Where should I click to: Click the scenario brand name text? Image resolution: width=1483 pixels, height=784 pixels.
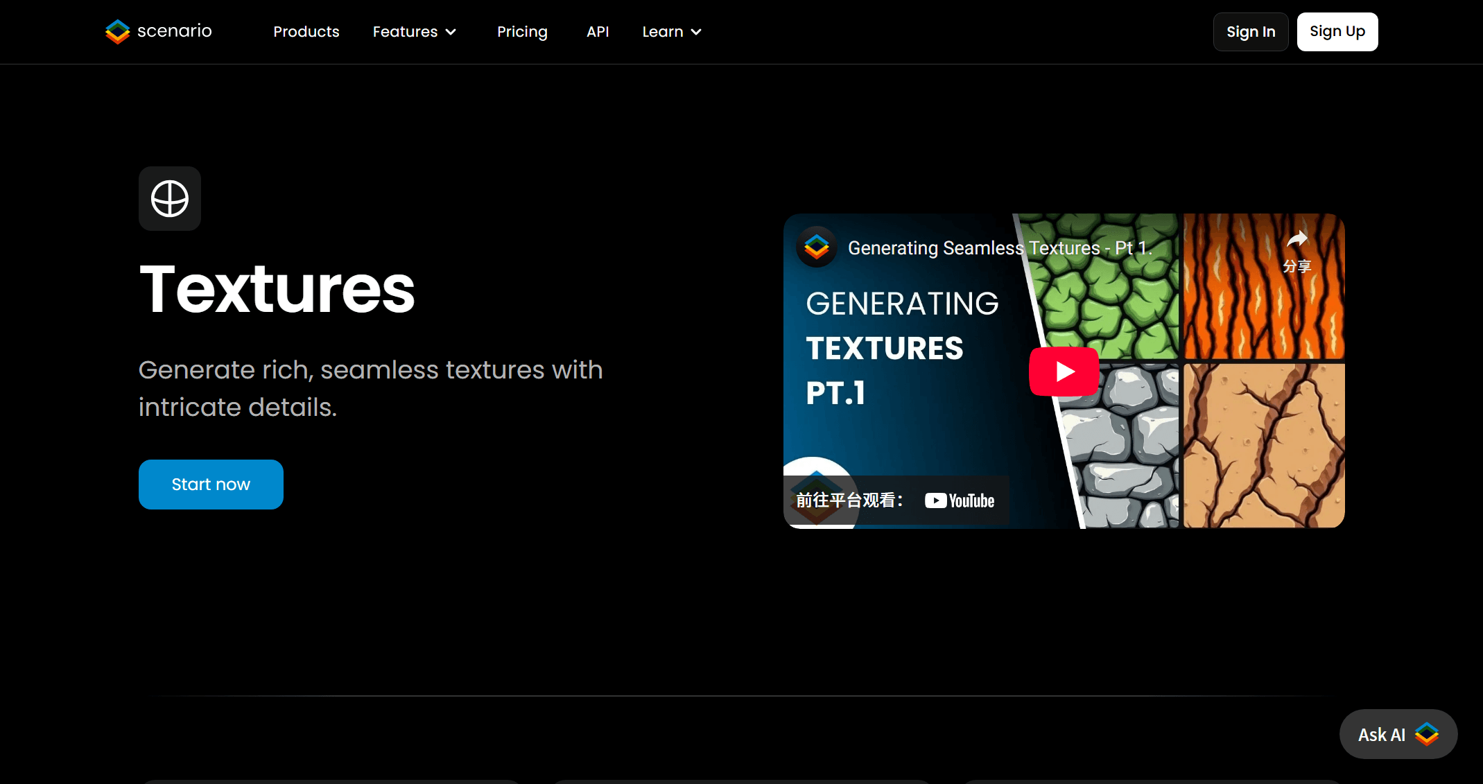(175, 31)
